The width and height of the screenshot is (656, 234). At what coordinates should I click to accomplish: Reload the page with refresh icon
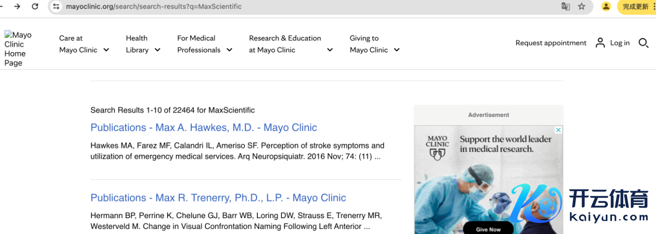click(x=35, y=7)
